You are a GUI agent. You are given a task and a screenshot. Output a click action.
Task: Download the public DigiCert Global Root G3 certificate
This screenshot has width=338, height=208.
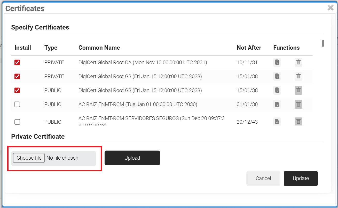click(277, 90)
